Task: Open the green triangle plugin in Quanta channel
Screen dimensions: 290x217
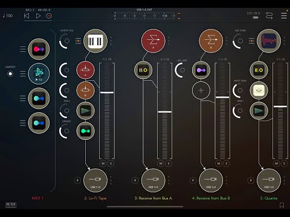Action: (x=259, y=111)
